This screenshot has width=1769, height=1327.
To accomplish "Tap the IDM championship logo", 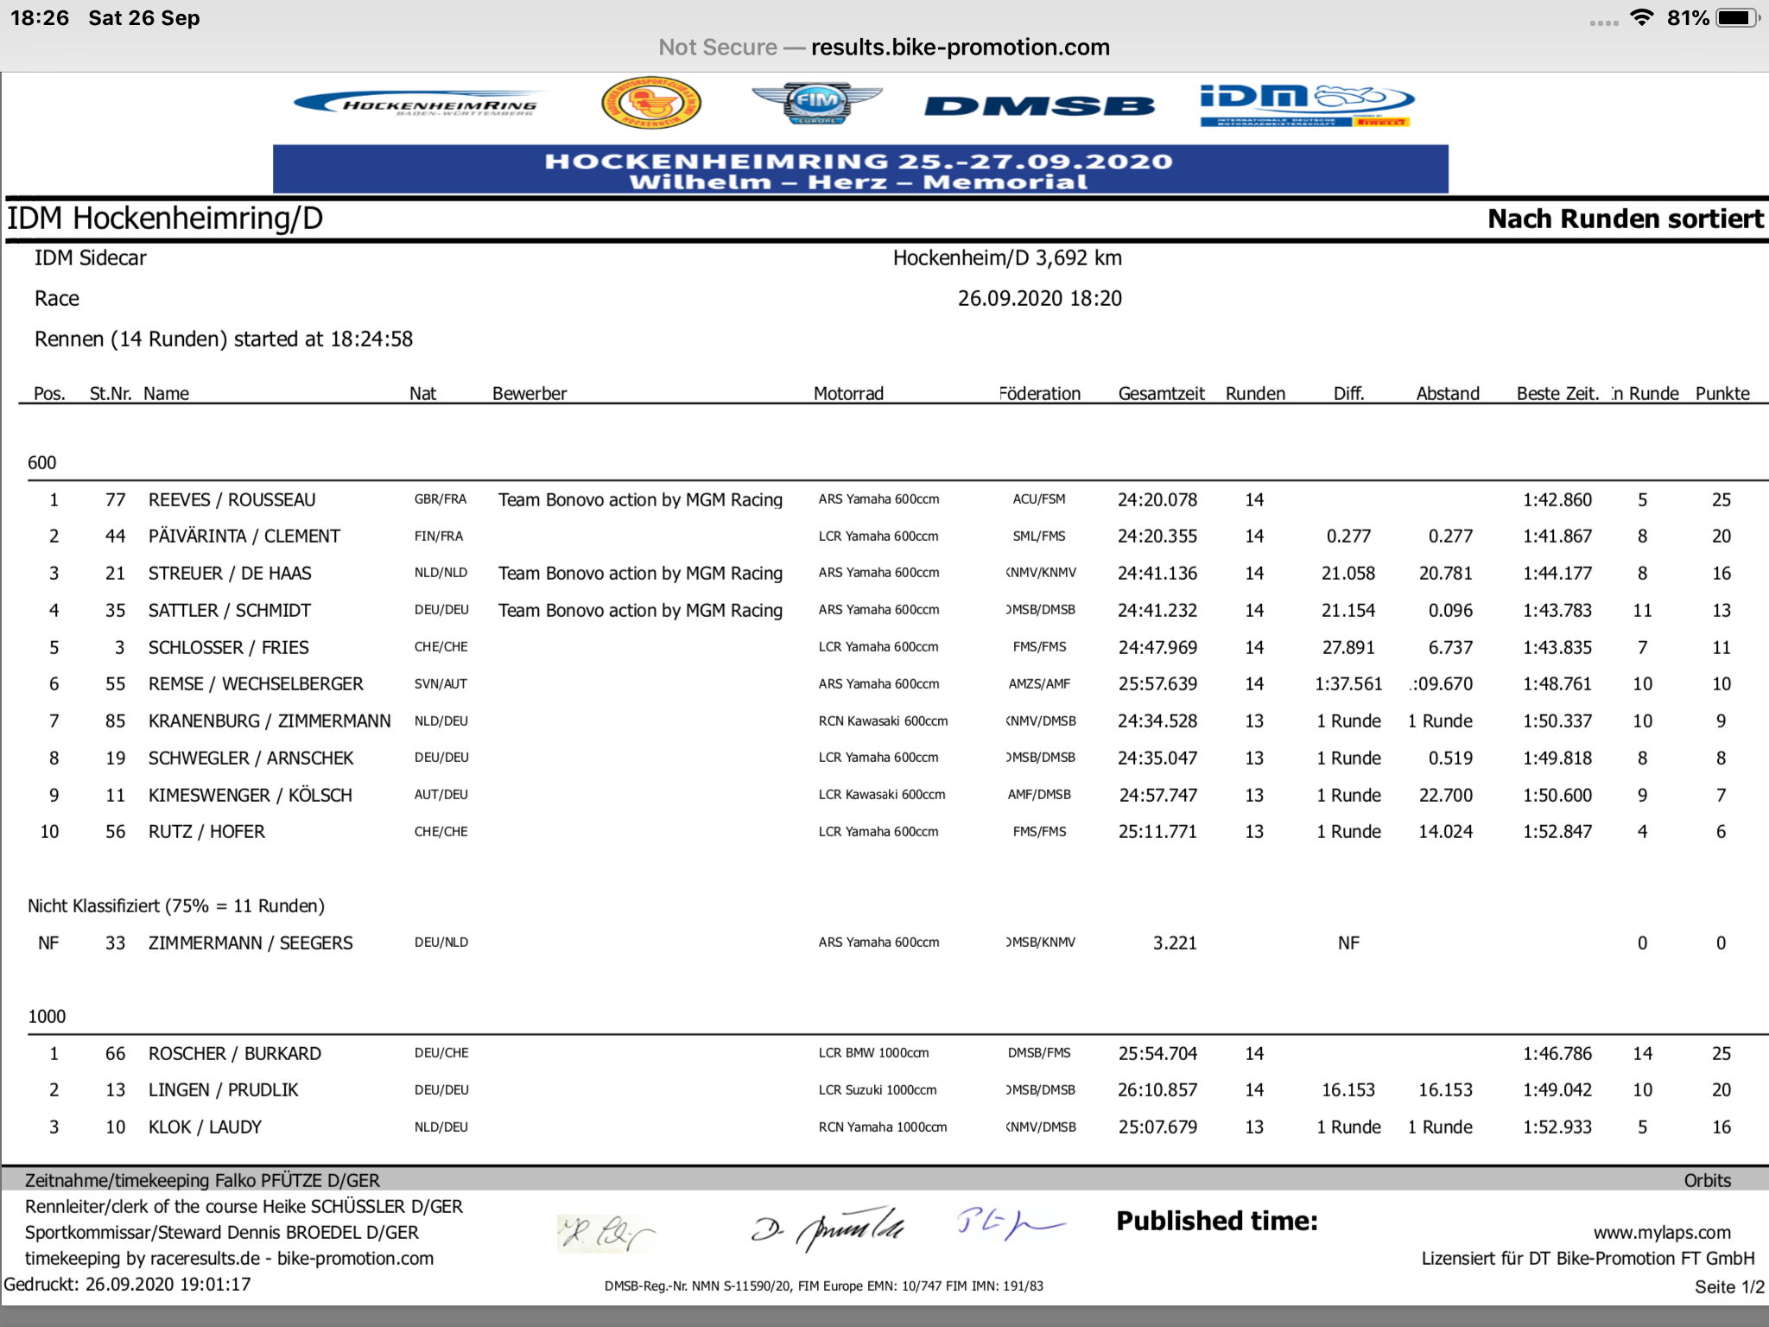I will click(1307, 105).
